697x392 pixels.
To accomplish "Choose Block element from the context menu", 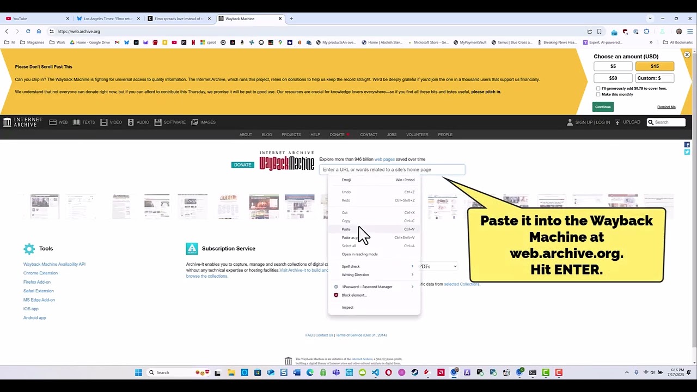I will 374,295.
